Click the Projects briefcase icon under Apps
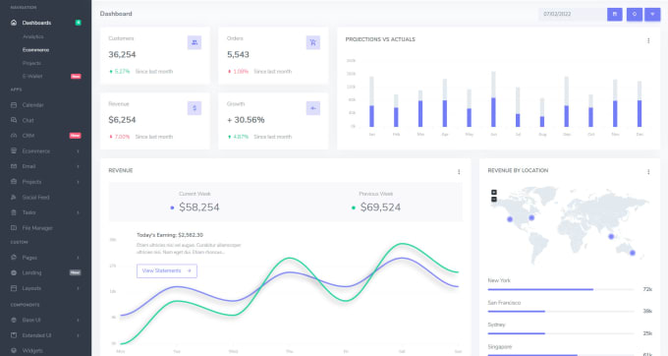 pyautogui.click(x=14, y=182)
